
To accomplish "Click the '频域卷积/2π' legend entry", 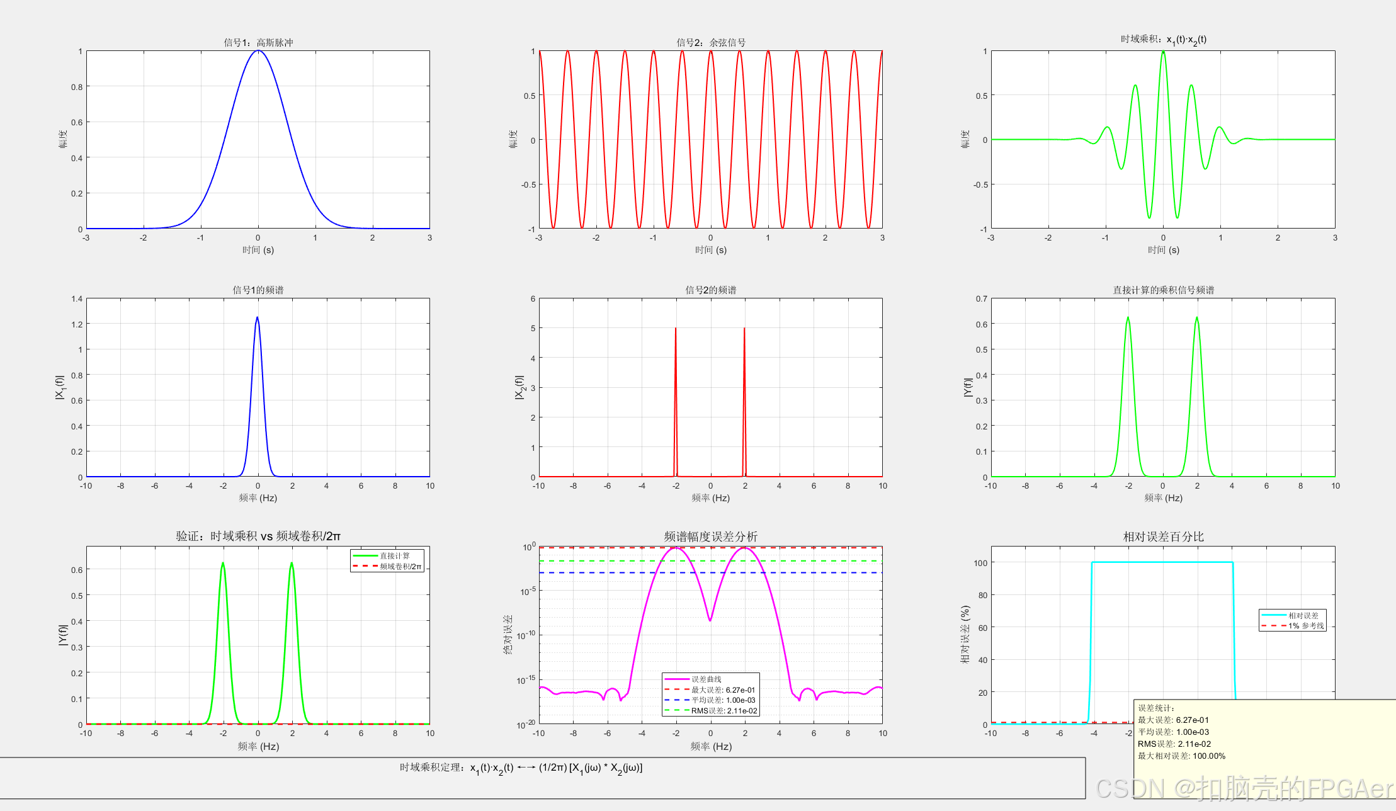I will [400, 566].
